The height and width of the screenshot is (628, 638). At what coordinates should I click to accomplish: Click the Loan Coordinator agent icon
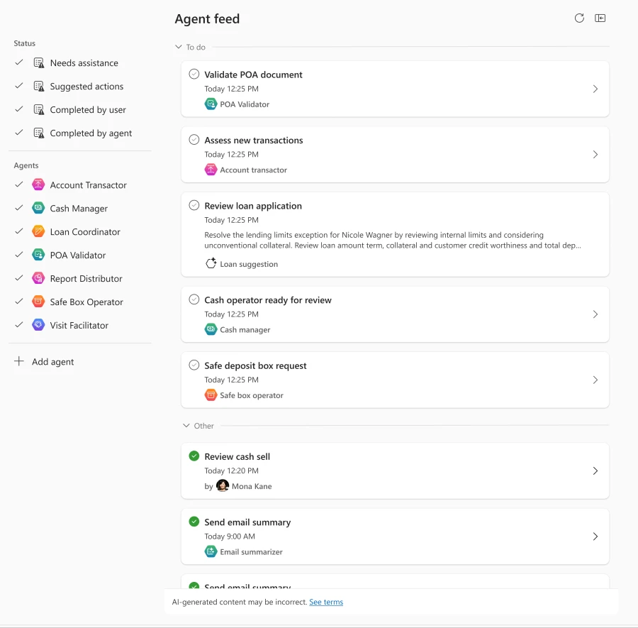38,231
